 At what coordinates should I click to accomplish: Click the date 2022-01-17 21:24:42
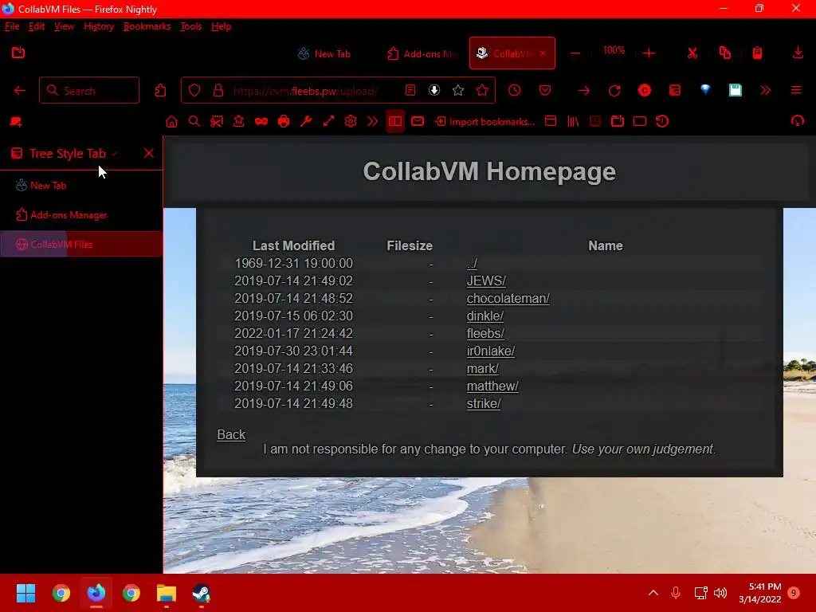click(293, 334)
